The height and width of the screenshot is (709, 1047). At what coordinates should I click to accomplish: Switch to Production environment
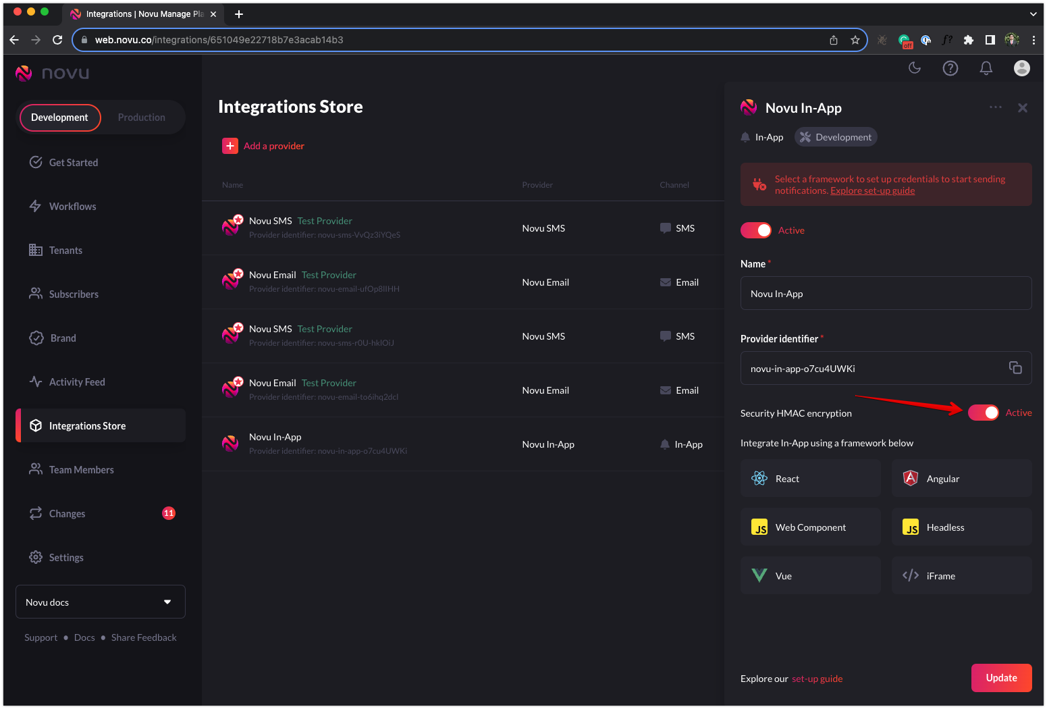pos(142,117)
